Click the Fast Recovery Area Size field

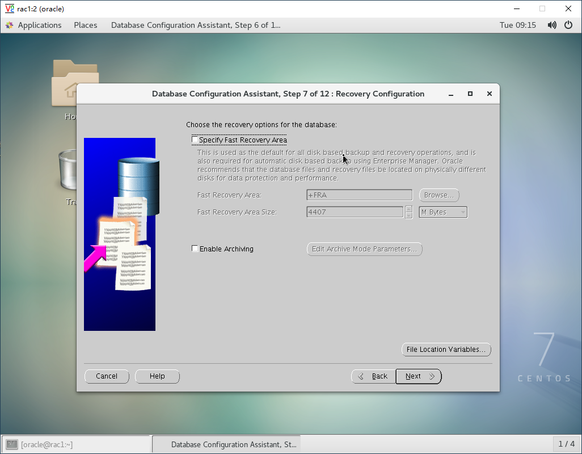tap(355, 212)
